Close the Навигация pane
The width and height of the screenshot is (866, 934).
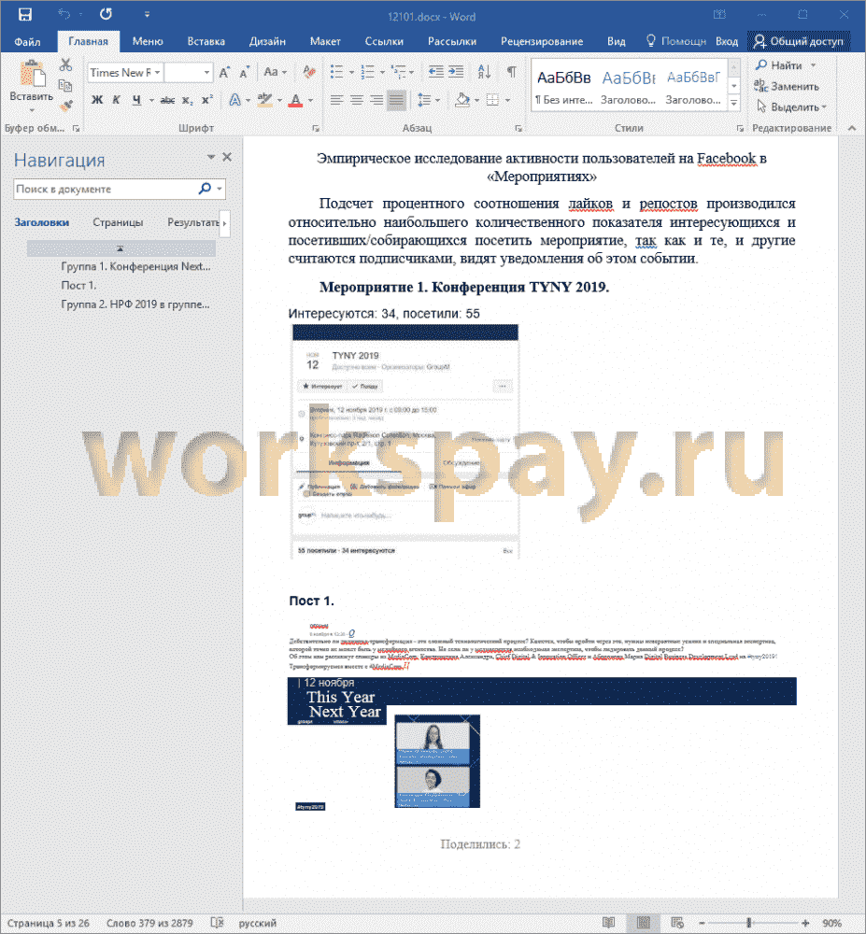[x=227, y=157]
